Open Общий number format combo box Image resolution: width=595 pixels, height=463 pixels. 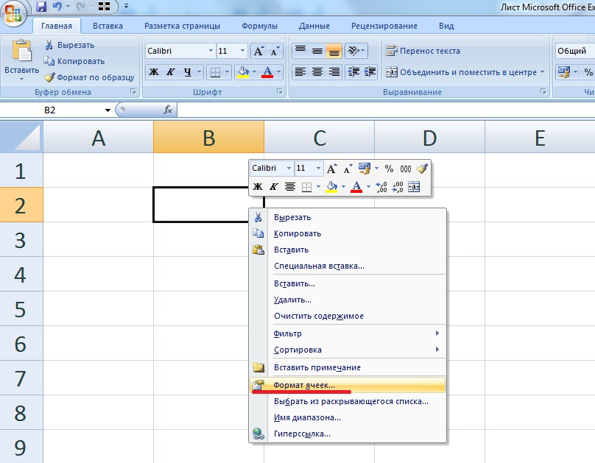(574, 51)
